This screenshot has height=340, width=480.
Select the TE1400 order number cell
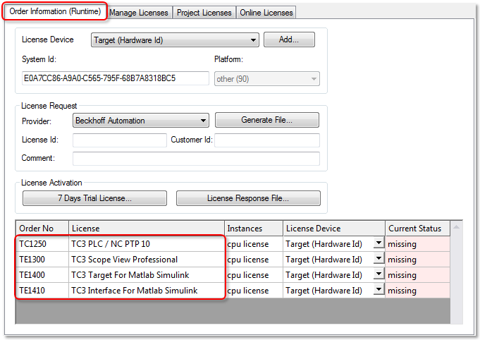(42, 275)
